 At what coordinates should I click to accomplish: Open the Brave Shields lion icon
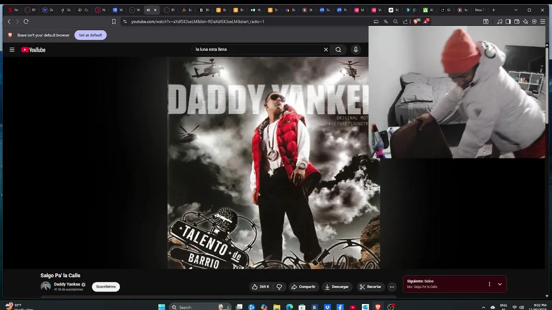click(416, 22)
